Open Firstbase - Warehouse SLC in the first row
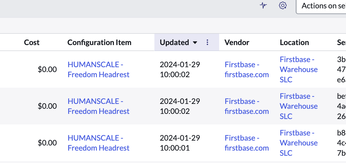The height and width of the screenshot is (163, 346). pos(298,69)
